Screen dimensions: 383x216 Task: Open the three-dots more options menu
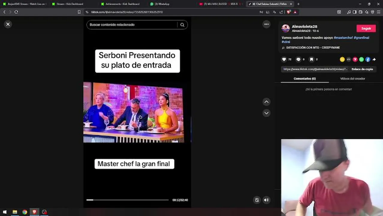click(266, 24)
